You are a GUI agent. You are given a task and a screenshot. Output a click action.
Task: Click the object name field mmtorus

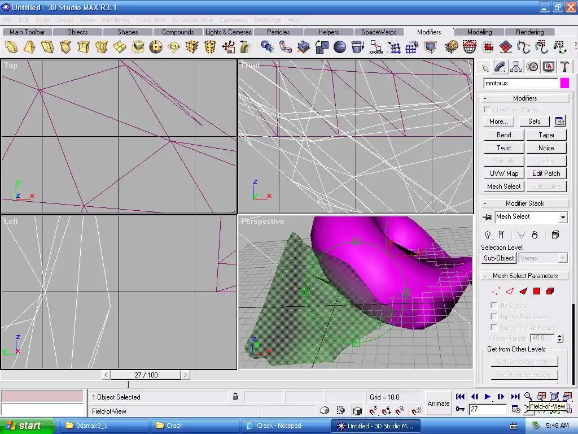pos(520,83)
